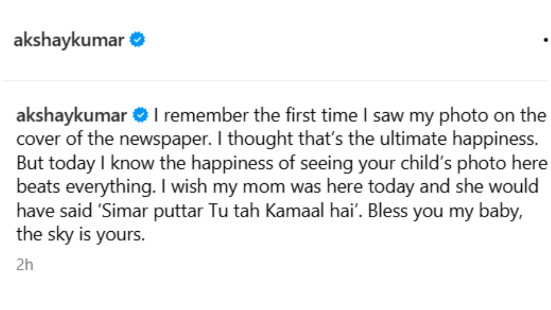This screenshot has width=551, height=310.
Task: Open the more options dots menu
Action: (546, 40)
